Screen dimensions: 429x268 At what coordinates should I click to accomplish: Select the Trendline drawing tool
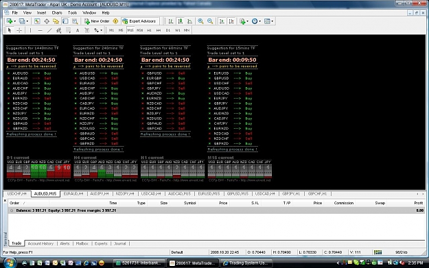coord(49,30)
